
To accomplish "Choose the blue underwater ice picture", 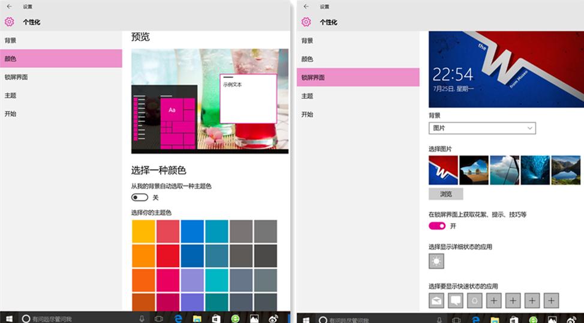I will 535,170.
